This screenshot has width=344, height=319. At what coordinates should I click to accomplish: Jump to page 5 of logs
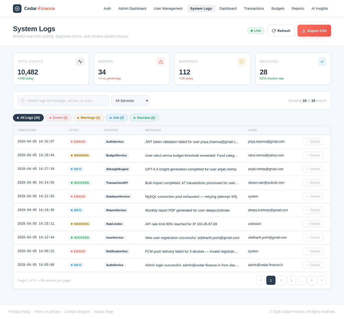coord(312,280)
